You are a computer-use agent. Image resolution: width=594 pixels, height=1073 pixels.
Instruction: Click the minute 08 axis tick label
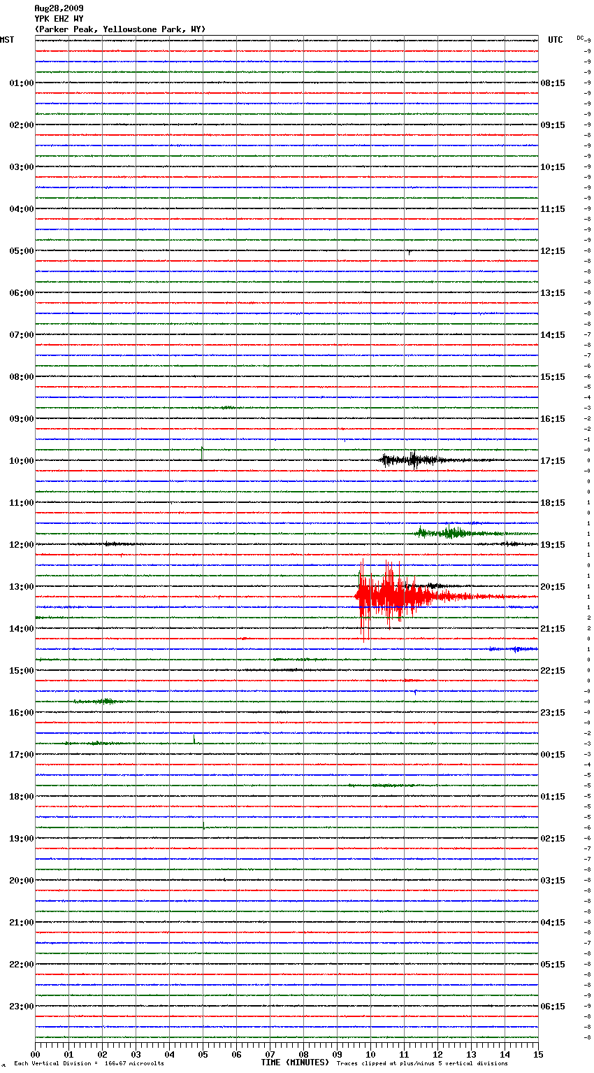(303, 1055)
